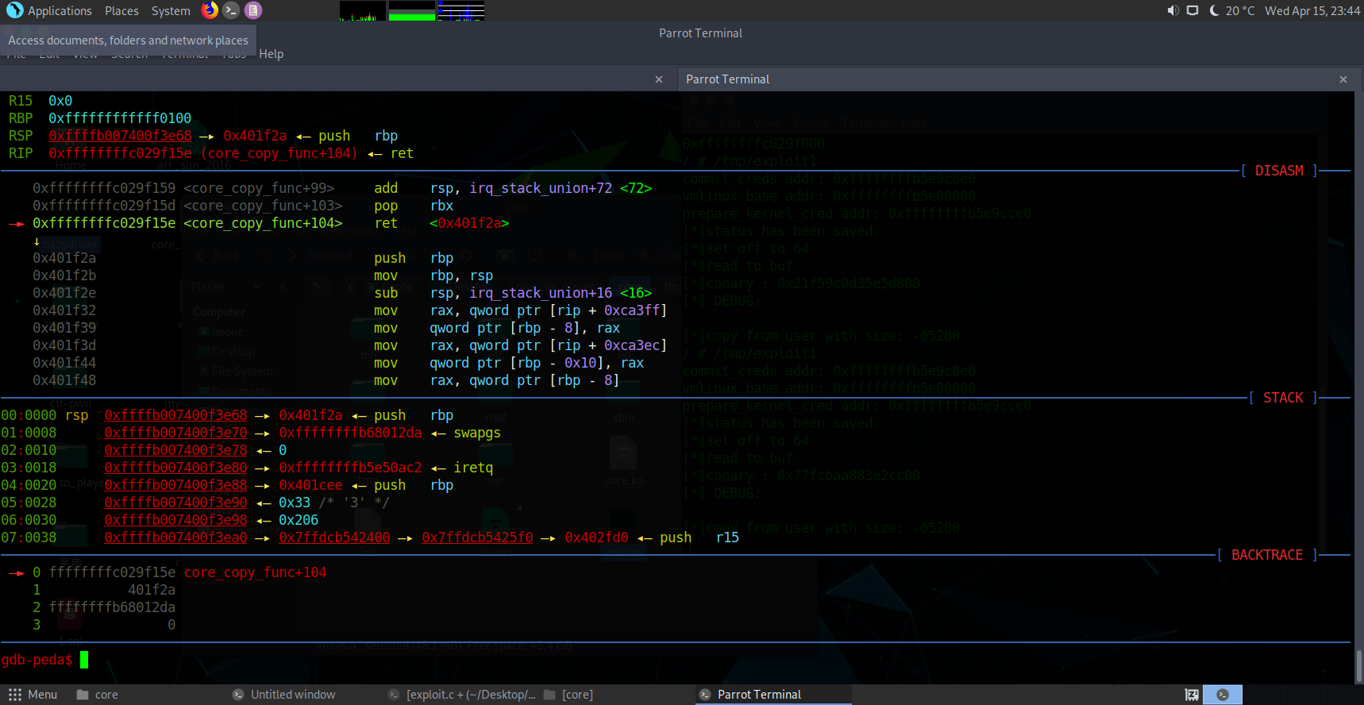The height and width of the screenshot is (705, 1364).
Task: Click address 0x401f2a in disassembly listing
Action: click(64, 258)
